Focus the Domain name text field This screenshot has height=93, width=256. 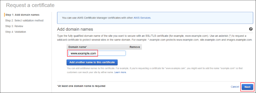pos(97,53)
